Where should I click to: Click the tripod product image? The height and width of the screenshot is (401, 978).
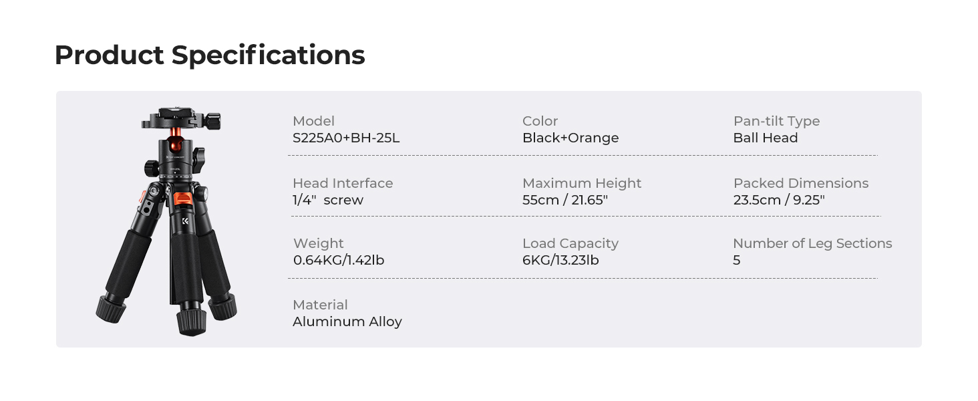pos(167,221)
